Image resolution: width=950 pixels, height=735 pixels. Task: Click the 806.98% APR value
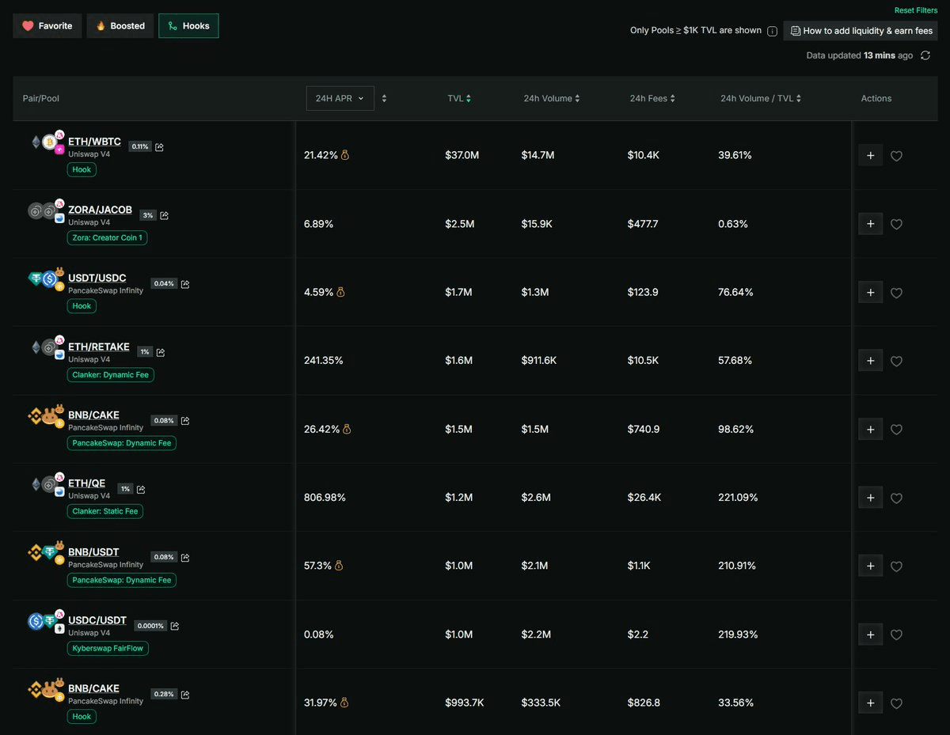coord(325,498)
